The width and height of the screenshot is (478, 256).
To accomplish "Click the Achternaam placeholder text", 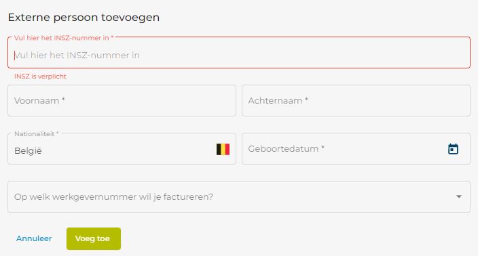I will coord(278,101).
